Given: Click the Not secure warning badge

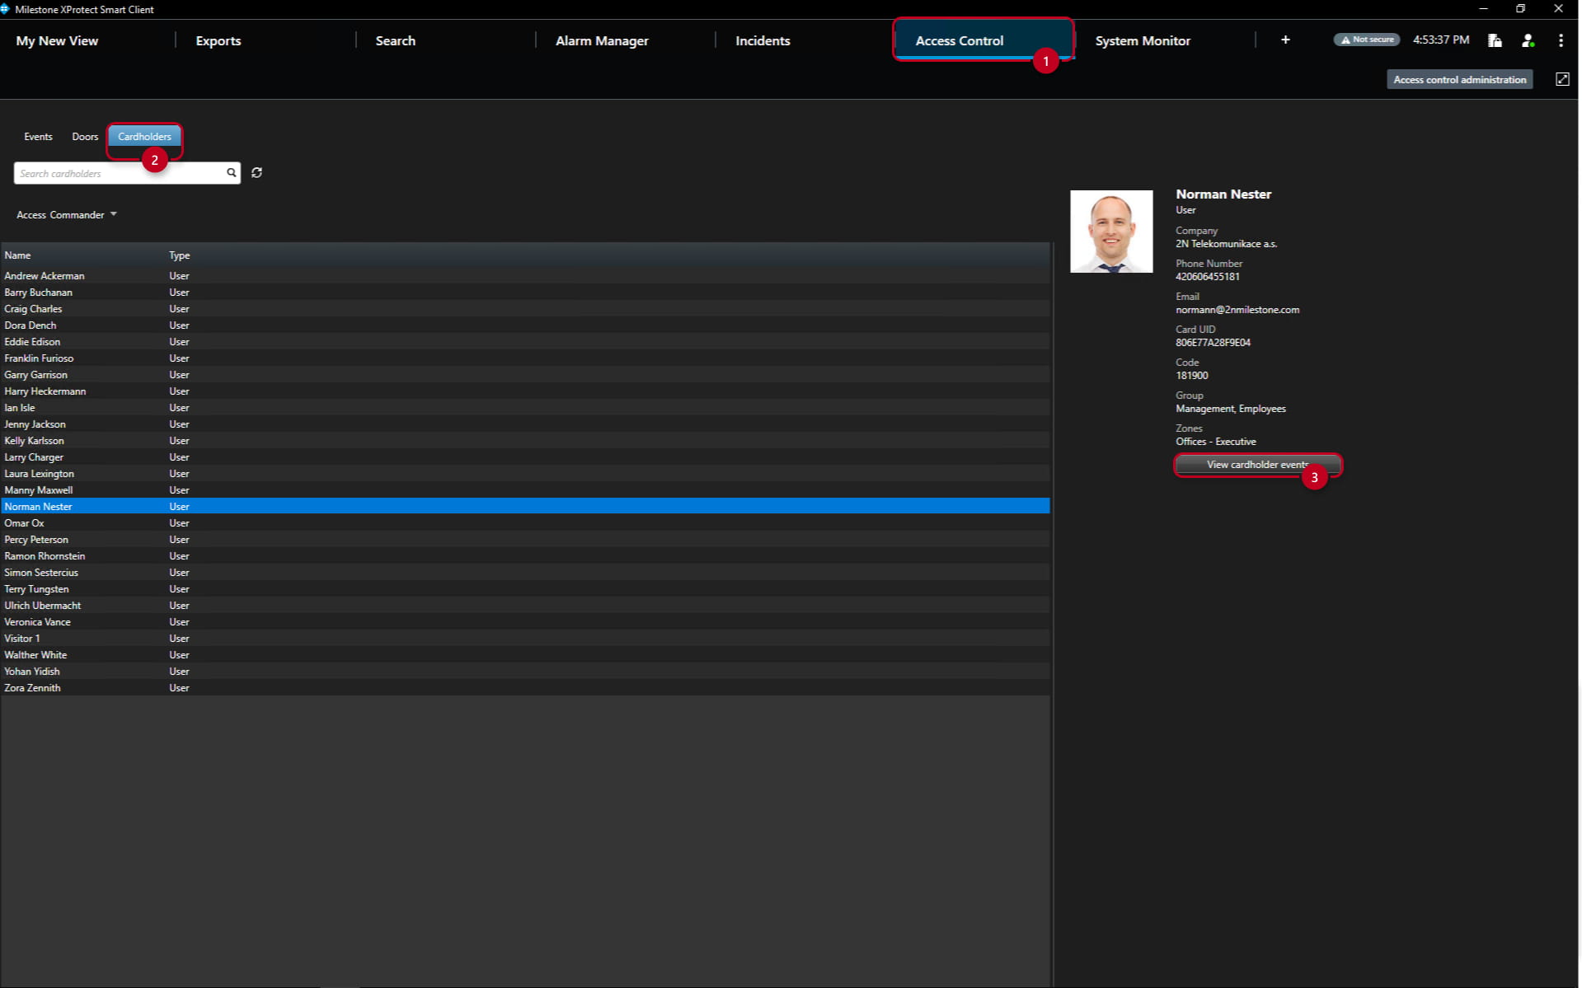Looking at the screenshot, I should (1367, 40).
